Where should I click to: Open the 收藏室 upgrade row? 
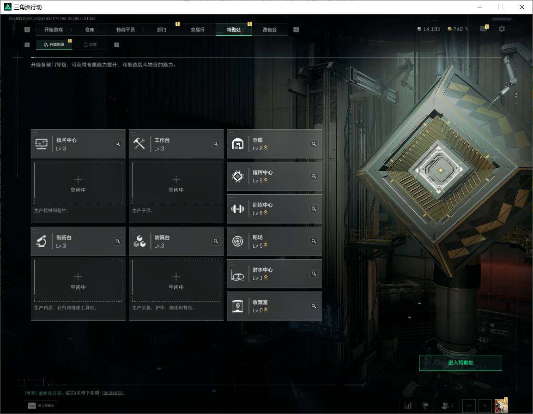268,306
